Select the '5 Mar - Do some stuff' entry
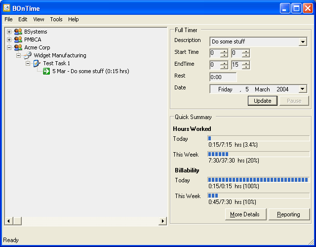Viewport: 316px width, 247px height. 91,71
